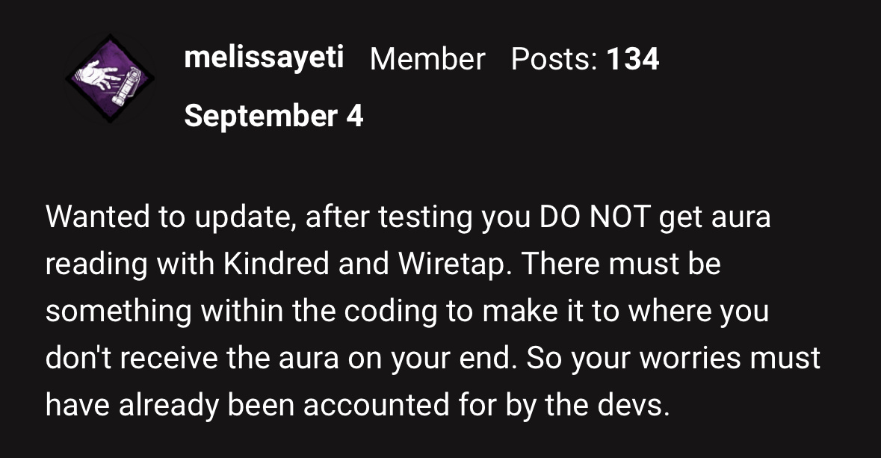Viewport: 881px width, 458px height.
Task: Click the word receive in fourth line
Action: [x=169, y=358]
